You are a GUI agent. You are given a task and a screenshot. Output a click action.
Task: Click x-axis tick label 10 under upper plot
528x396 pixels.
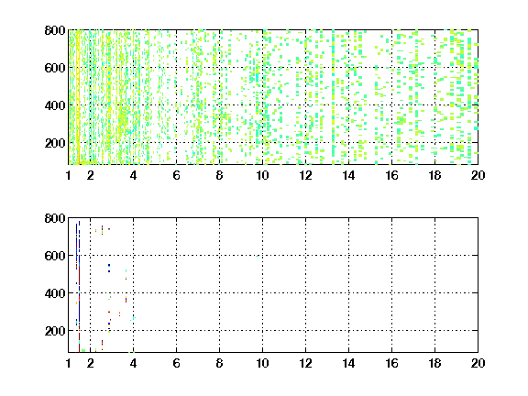tap(262, 175)
